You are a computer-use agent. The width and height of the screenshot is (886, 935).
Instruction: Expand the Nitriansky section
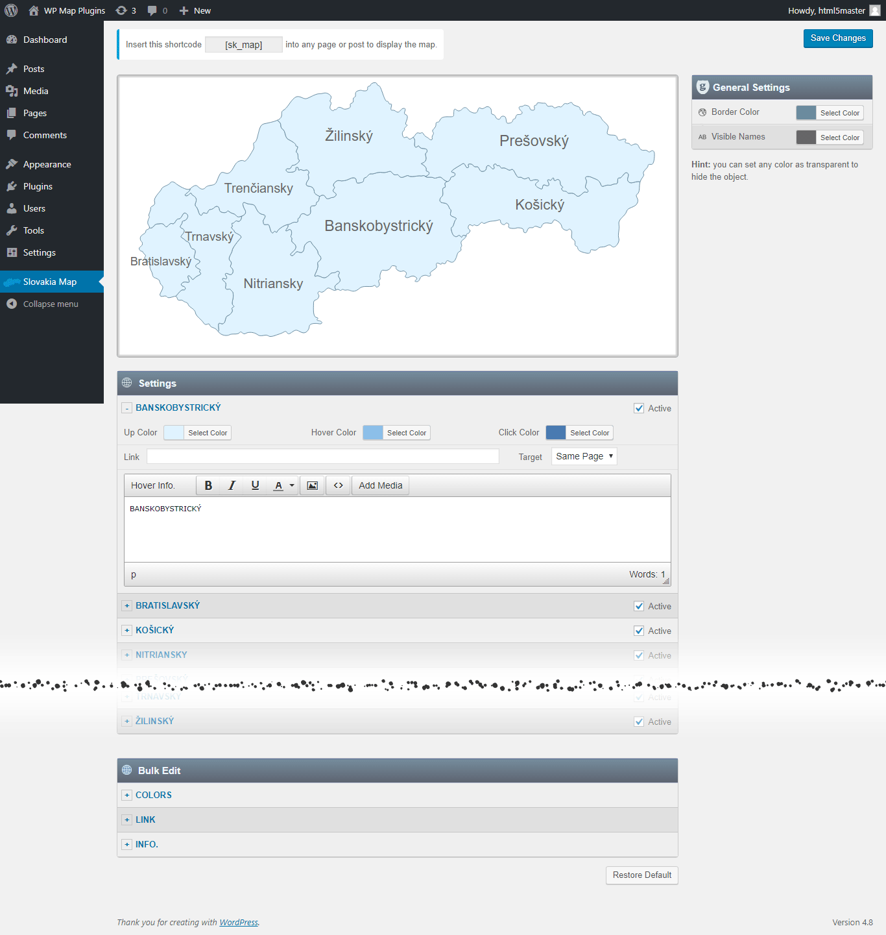(x=127, y=655)
